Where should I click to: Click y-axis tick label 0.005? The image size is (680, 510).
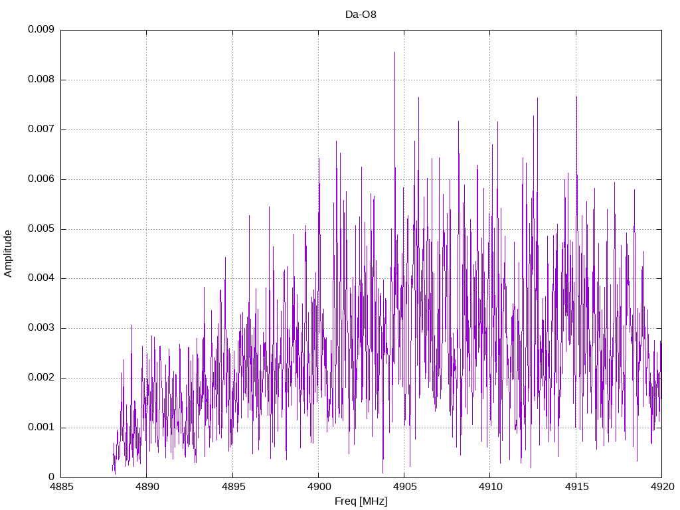click(x=41, y=229)
